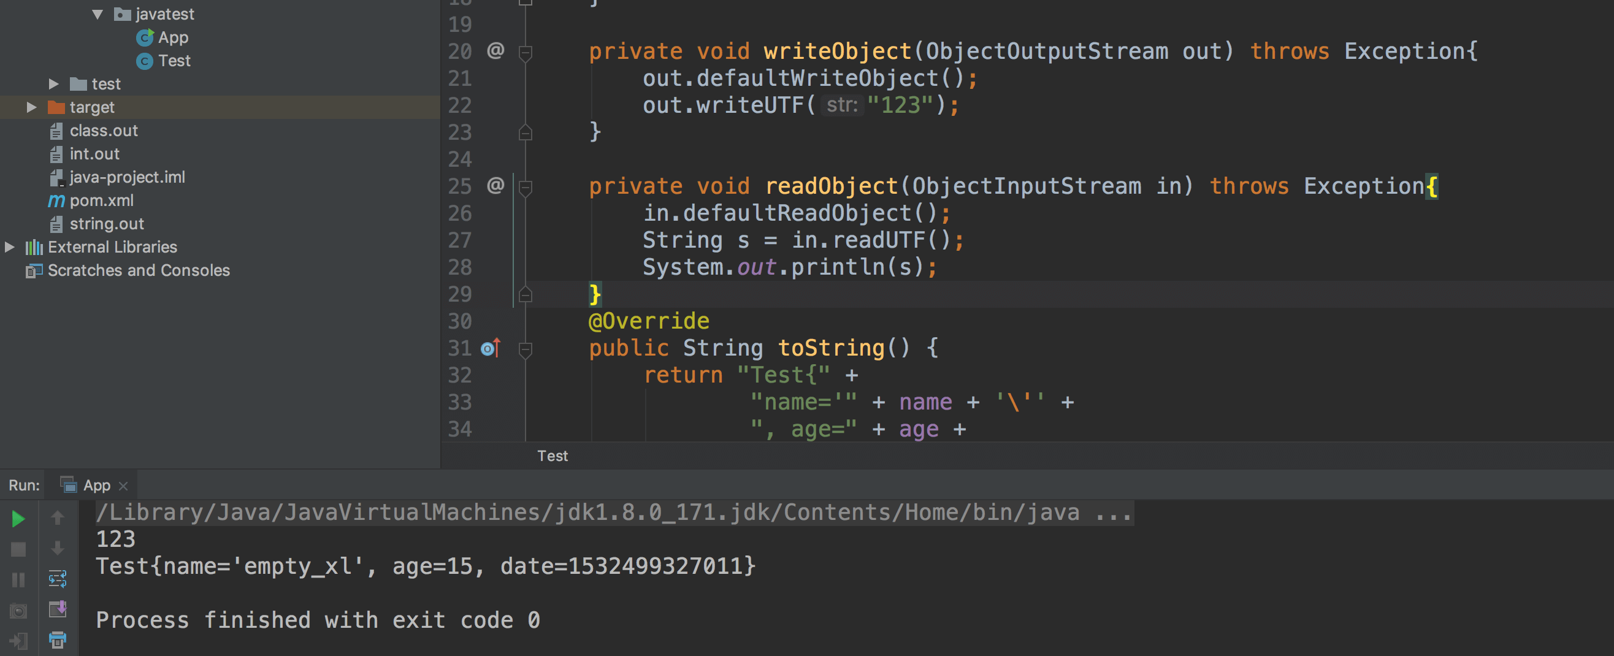Viewport: 1614px width, 656px height.
Task: Click the highlighted closing brace on line 29
Action: point(595,294)
